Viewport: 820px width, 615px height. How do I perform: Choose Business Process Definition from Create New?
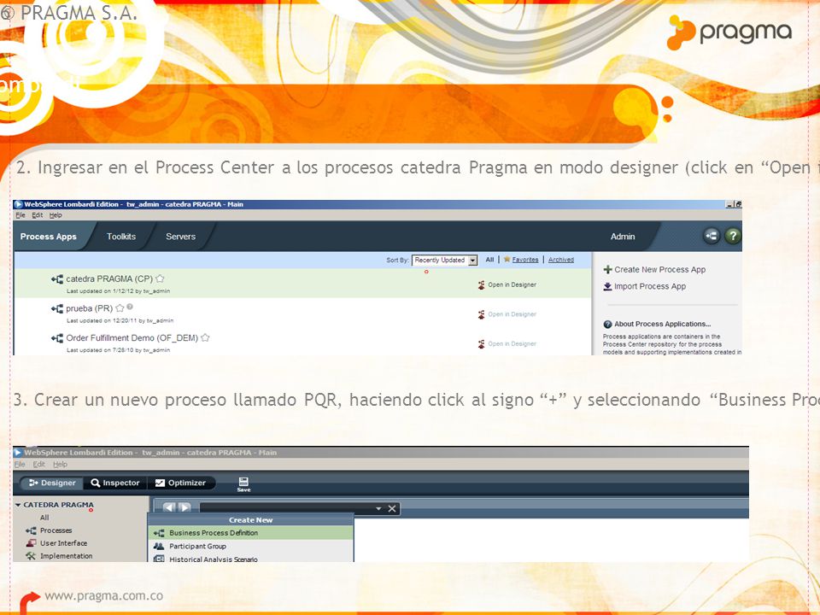[251, 533]
